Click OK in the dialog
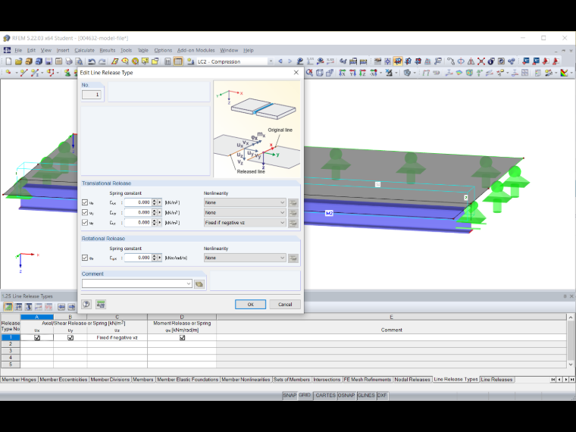 [x=250, y=304]
